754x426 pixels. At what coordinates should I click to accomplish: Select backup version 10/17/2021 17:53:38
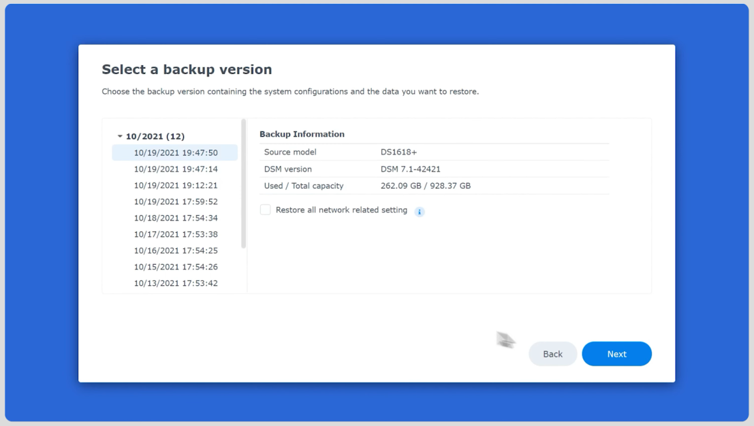pos(175,234)
